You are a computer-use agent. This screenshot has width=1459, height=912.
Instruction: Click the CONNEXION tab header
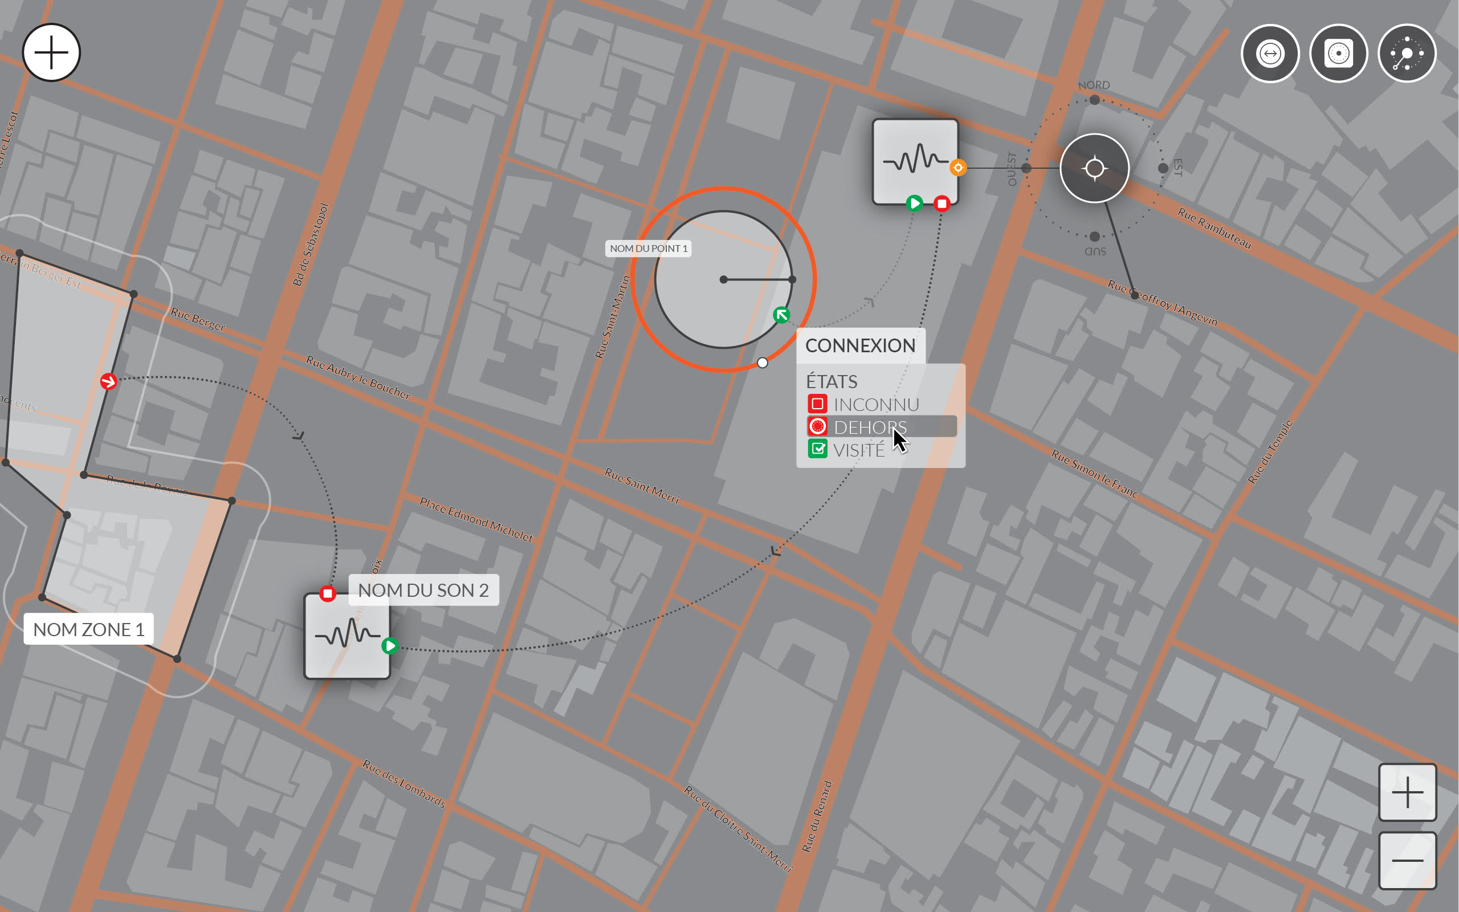861,345
